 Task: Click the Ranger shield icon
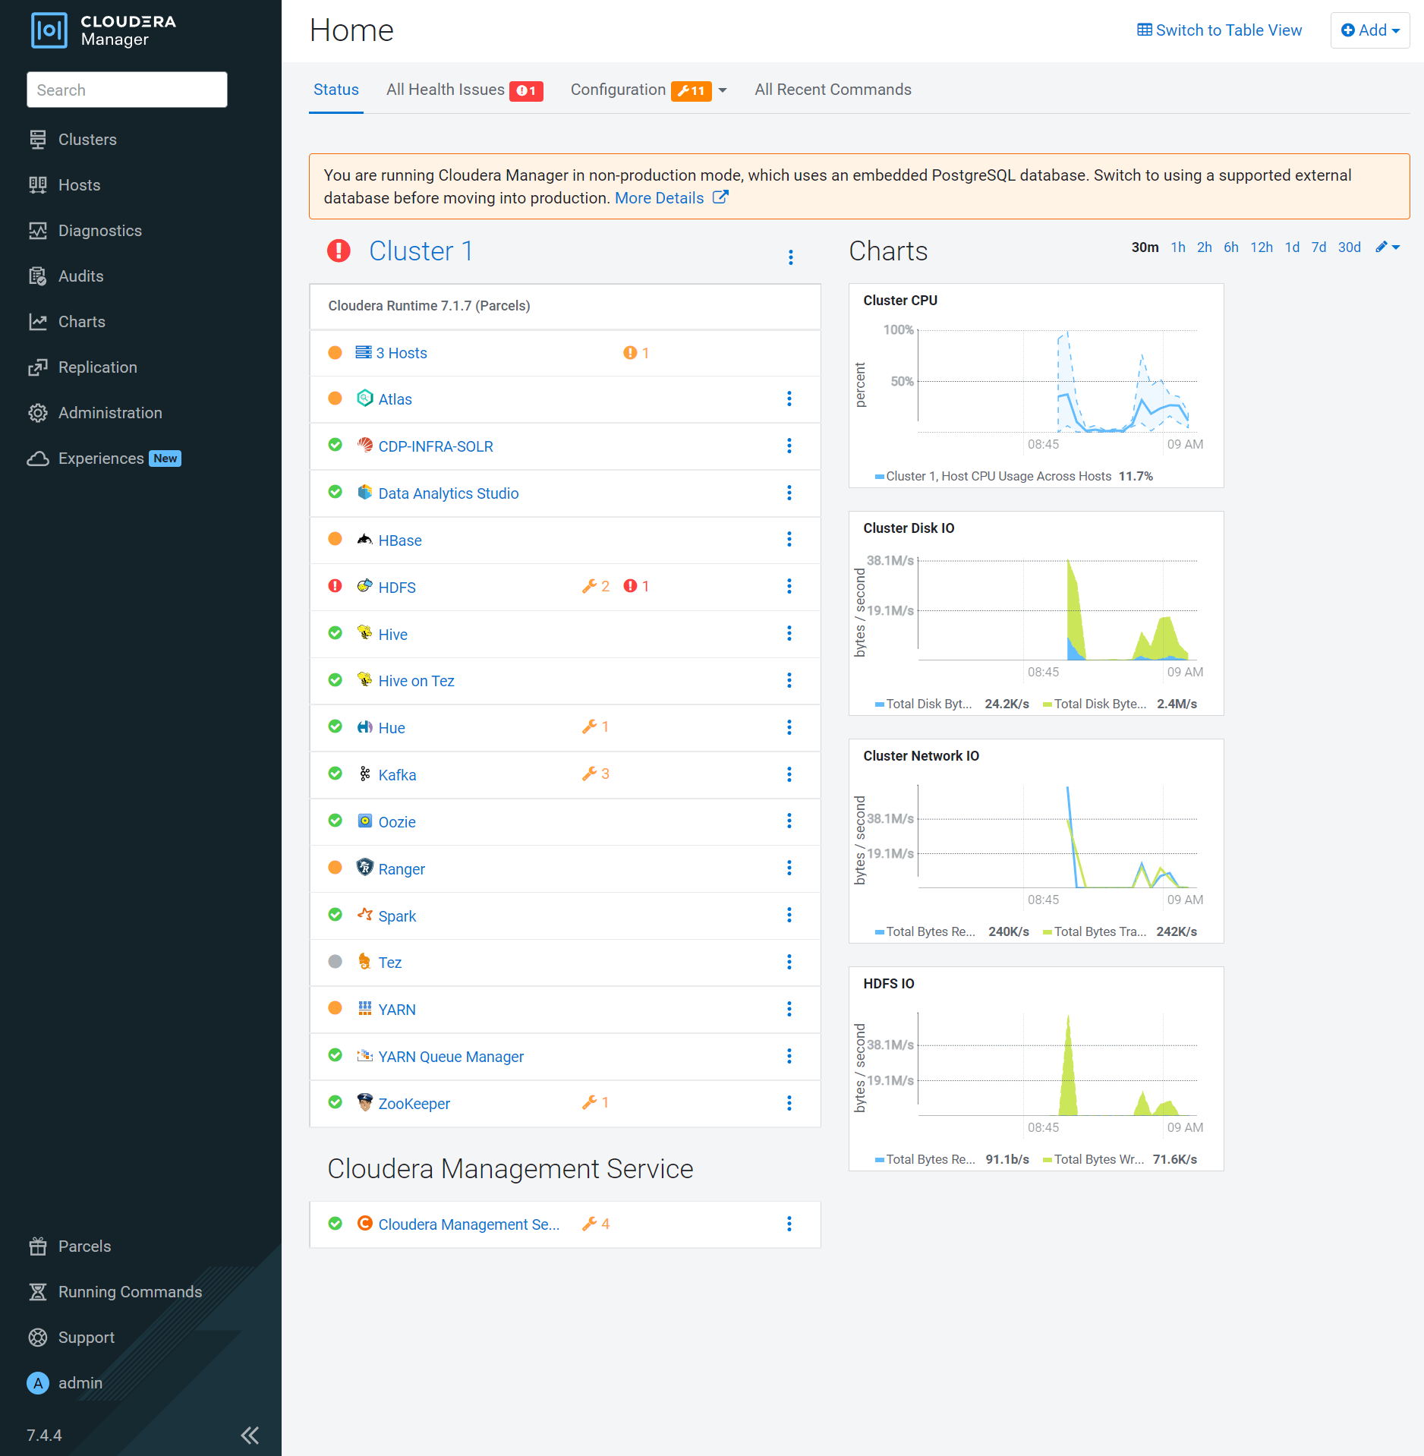(x=365, y=868)
